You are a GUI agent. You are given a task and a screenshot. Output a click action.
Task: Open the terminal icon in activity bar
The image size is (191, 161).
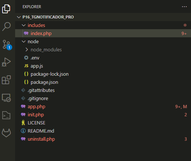click(x=6, y=115)
